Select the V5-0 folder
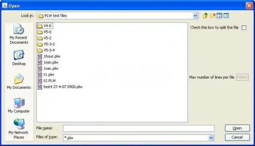The height and width of the screenshot is (146, 255). tap(44, 32)
